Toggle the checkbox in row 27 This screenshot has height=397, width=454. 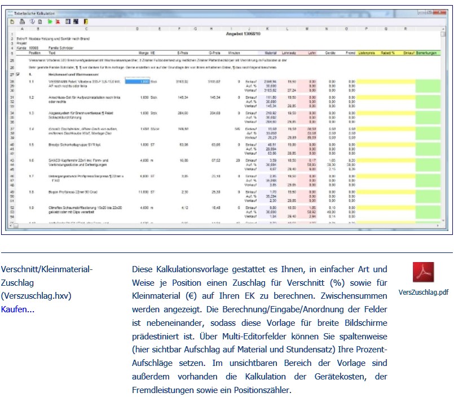(x=19, y=74)
